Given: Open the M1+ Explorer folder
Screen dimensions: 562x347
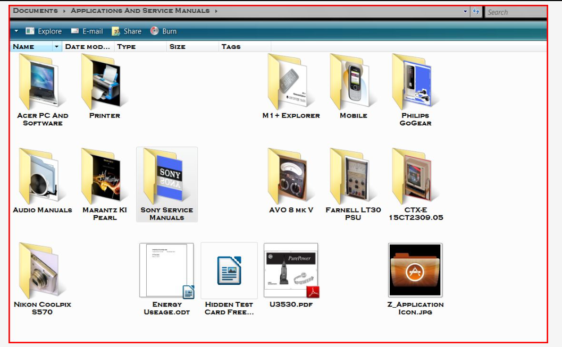Looking at the screenshot, I should pyautogui.click(x=291, y=87).
